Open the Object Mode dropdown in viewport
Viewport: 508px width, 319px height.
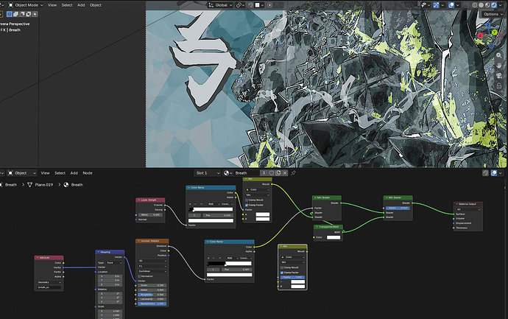pyautogui.click(x=25, y=5)
